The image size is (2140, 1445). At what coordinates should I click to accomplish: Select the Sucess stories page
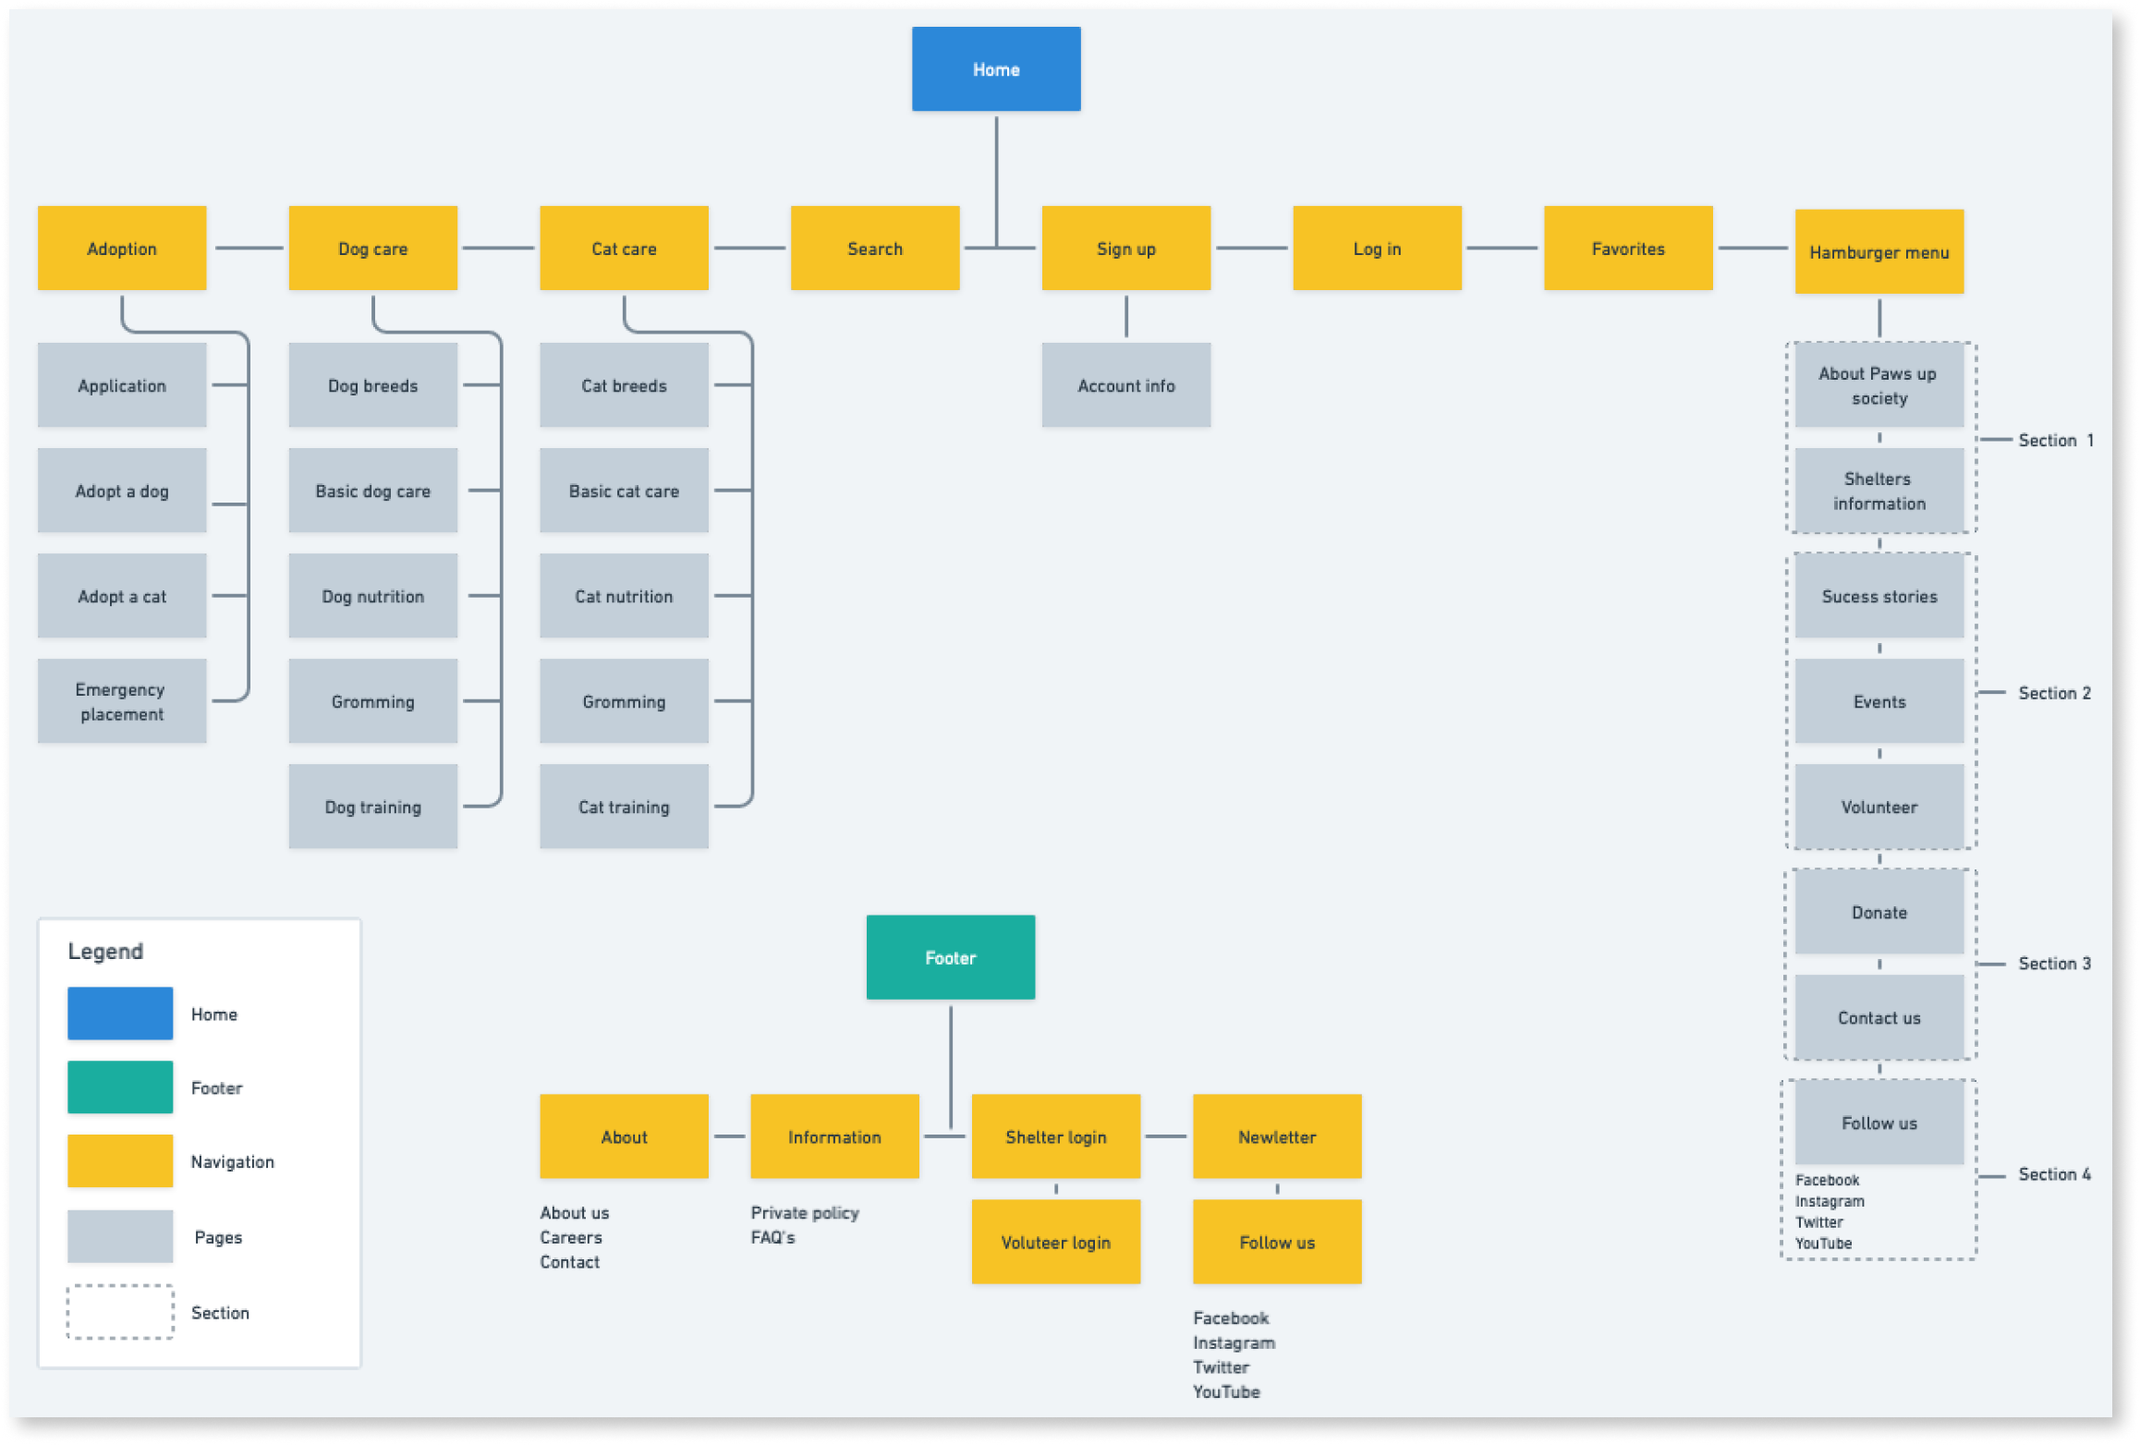[x=1879, y=596]
